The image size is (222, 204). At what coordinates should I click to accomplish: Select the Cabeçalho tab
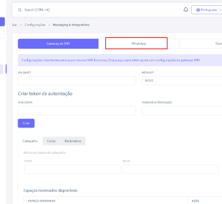(30, 141)
